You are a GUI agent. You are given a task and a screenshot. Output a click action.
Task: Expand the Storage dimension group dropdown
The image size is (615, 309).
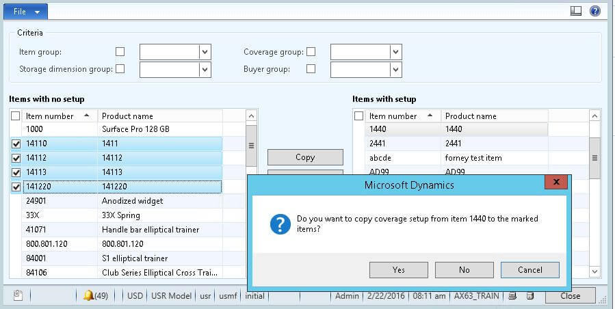coord(205,69)
